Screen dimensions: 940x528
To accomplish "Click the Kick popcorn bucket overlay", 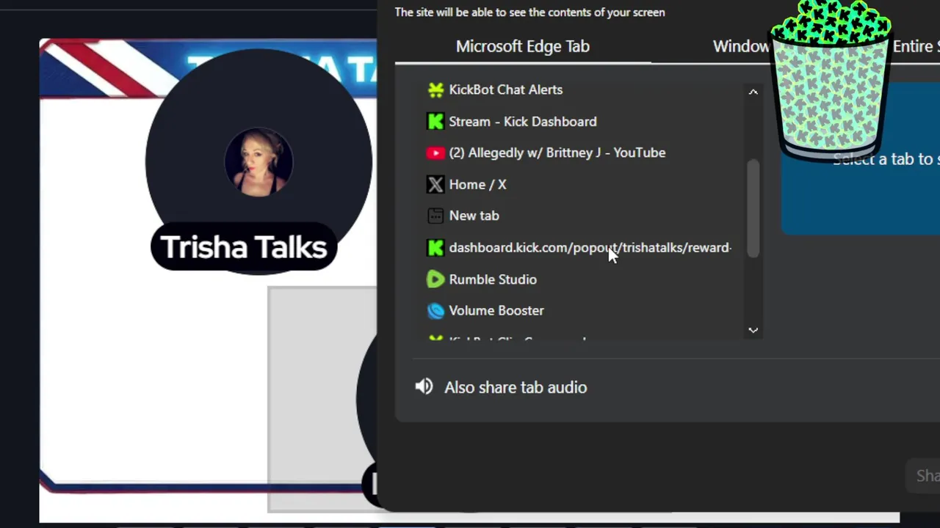I will (830, 81).
